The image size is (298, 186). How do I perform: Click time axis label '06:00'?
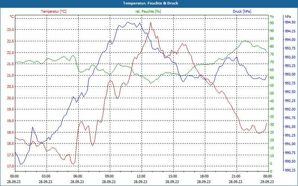pos(77,176)
